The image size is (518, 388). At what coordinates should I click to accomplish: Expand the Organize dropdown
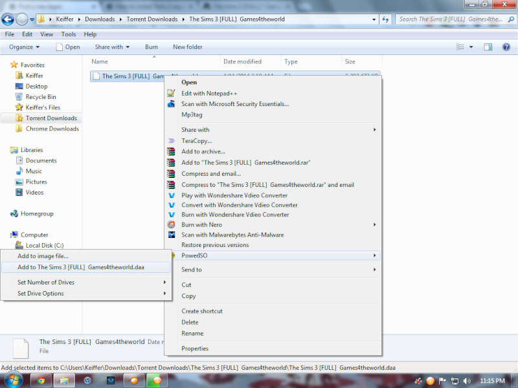pos(24,47)
